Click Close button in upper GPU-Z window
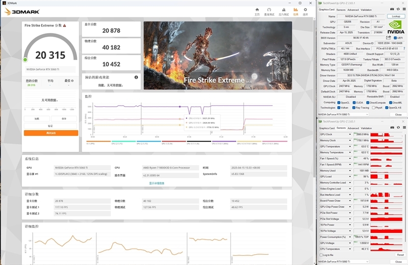 click(x=398, y=115)
